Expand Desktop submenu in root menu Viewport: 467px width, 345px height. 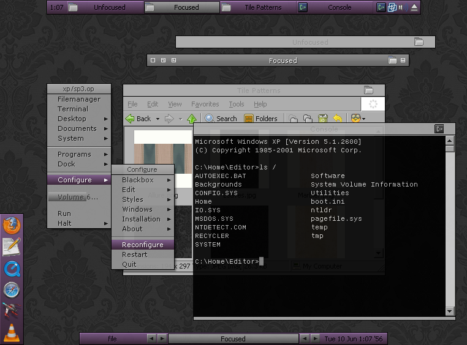pyautogui.click(x=79, y=119)
